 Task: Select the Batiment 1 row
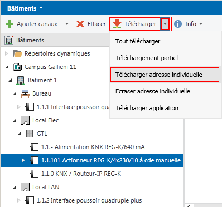coord(55,80)
